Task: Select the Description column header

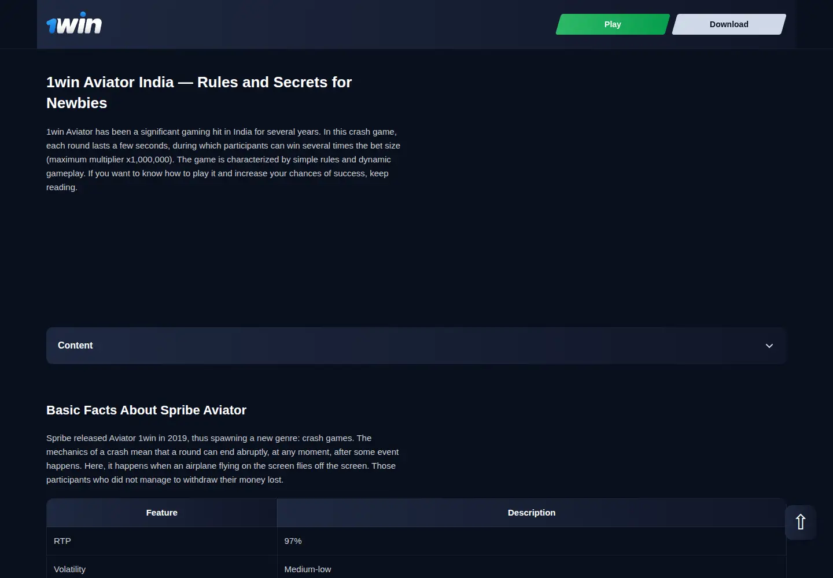Action: [532, 513]
